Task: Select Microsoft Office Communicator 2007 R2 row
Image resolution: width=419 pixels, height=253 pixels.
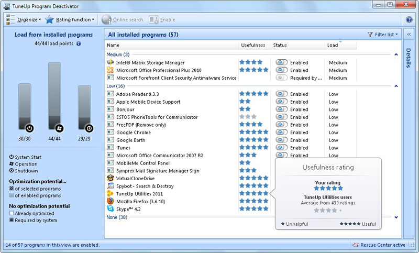Action: [230, 155]
